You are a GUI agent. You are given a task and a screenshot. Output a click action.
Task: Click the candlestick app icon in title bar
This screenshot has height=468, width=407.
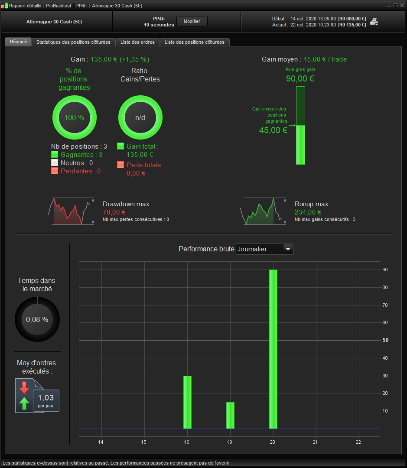coord(4,6)
